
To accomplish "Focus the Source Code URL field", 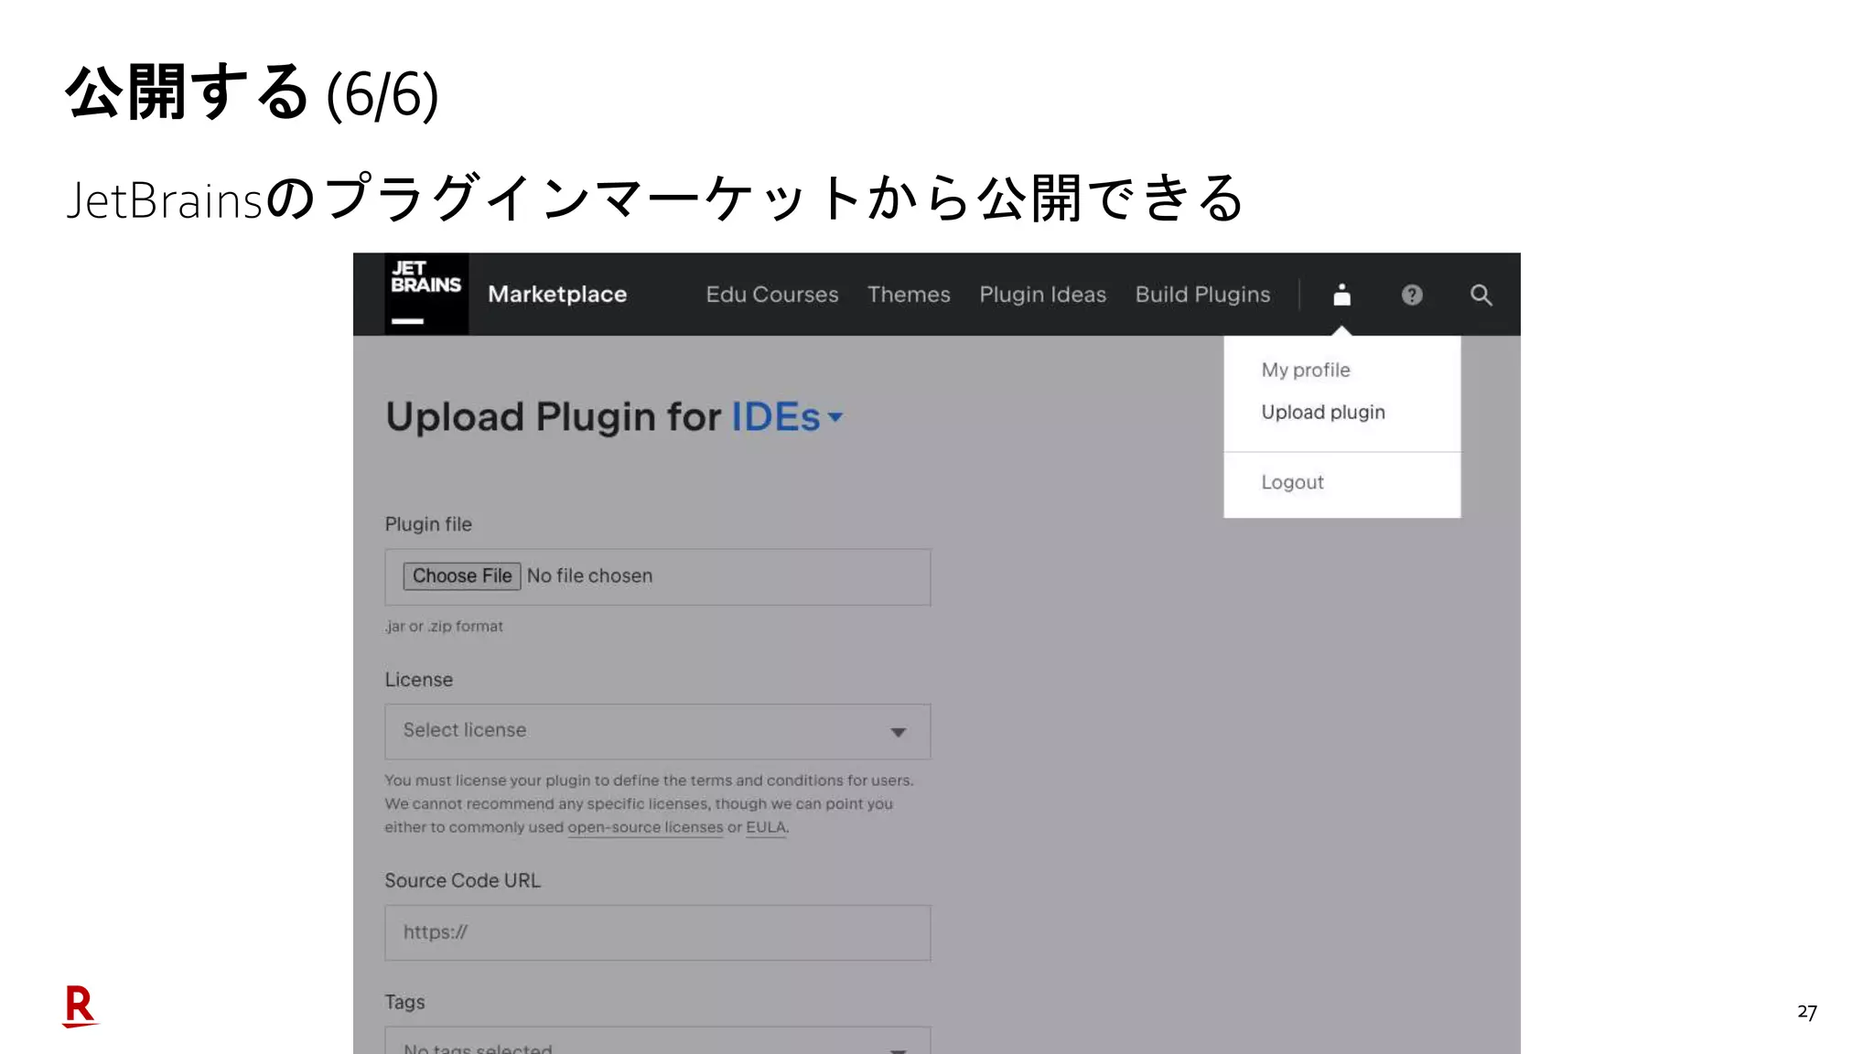I will [658, 932].
